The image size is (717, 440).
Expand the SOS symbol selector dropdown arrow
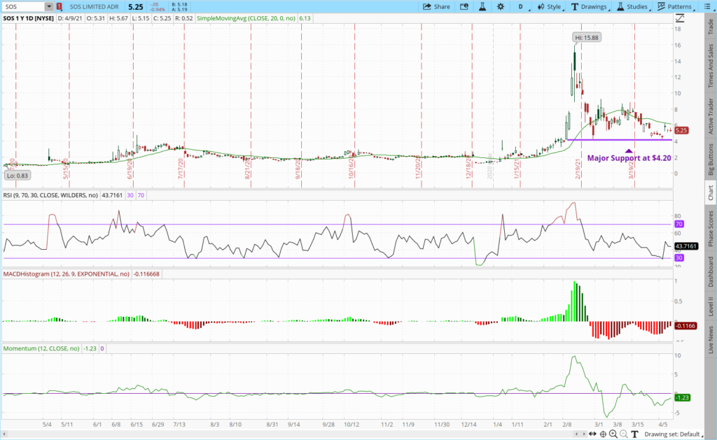[49, 7]
